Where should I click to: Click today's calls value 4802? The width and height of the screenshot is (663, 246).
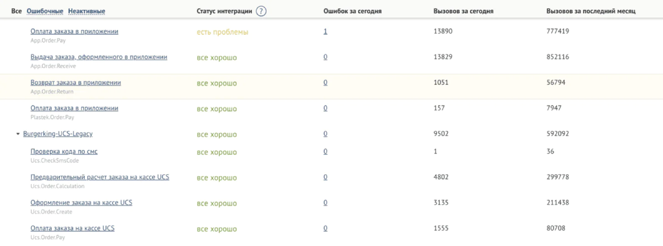coord(441,178)
